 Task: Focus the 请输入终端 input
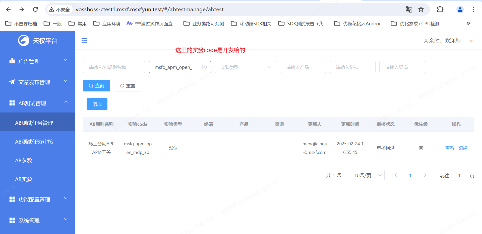352,67
